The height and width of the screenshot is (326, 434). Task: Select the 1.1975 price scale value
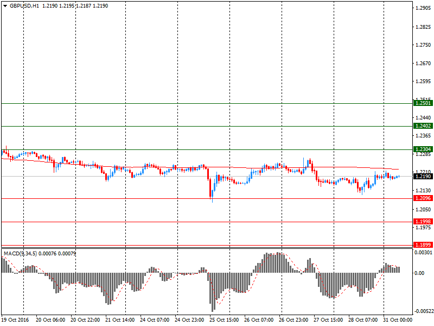pos(423,228)
